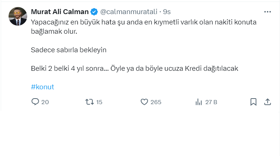Bookmark the tweet with the bookmark icon

pos(254,102)
